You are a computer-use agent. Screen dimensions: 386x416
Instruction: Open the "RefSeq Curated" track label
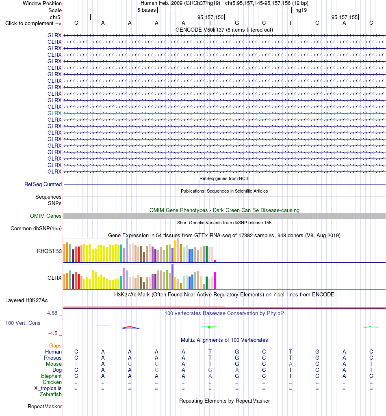click(43, 184)
